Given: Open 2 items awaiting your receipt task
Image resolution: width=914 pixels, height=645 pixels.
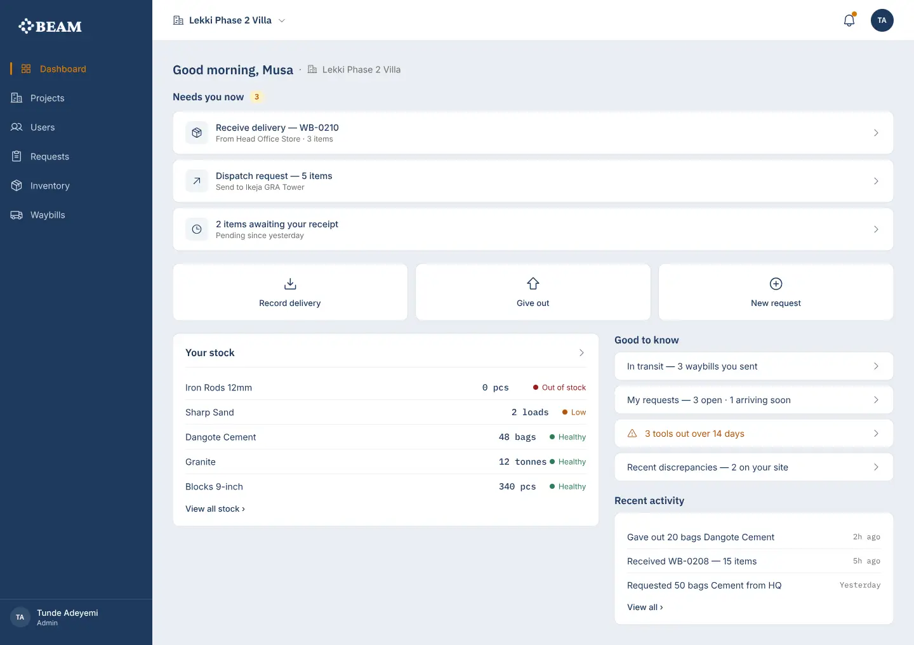Looking at the screenshot, I should [x=533, y=229].
